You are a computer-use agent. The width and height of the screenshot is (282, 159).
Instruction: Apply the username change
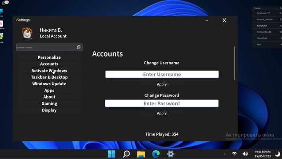(162, 84)
